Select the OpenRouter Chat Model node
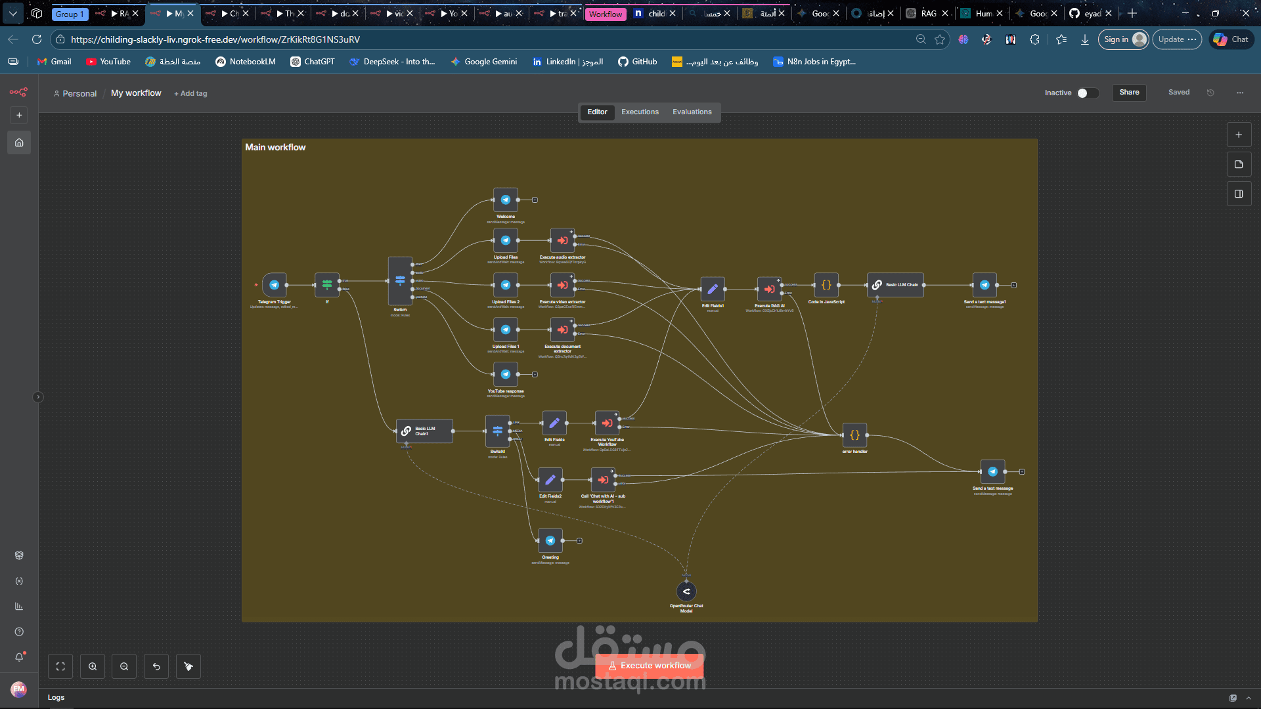 click(x=686, y=591)
